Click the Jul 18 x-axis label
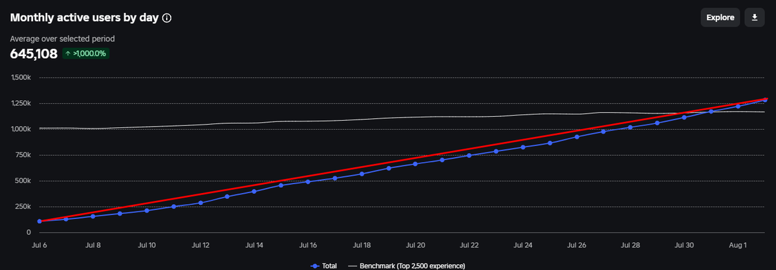This screenshot has height=270, width=776. point(361,245)
